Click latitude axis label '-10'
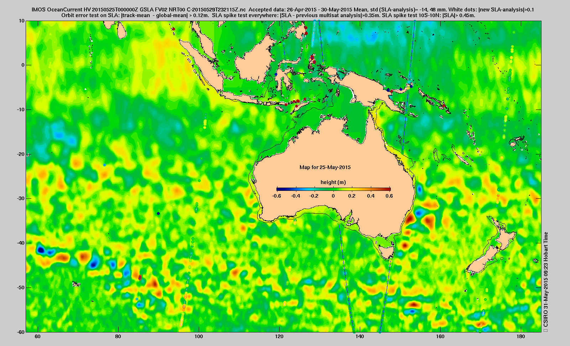The width and height of the screenshot is (570, 346). (x=21, y=110)
